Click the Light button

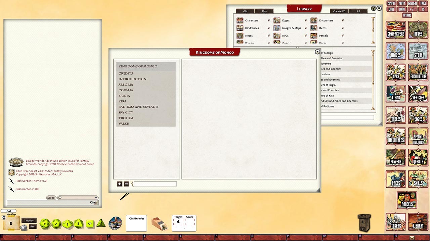pyautogui.click(x=391, y=9)
